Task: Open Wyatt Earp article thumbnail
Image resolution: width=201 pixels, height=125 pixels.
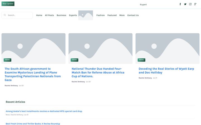Action: 167,48
